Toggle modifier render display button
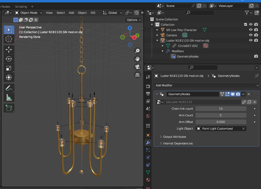Image resolution: width=261 pixels, height=189 pixels. 238,94
